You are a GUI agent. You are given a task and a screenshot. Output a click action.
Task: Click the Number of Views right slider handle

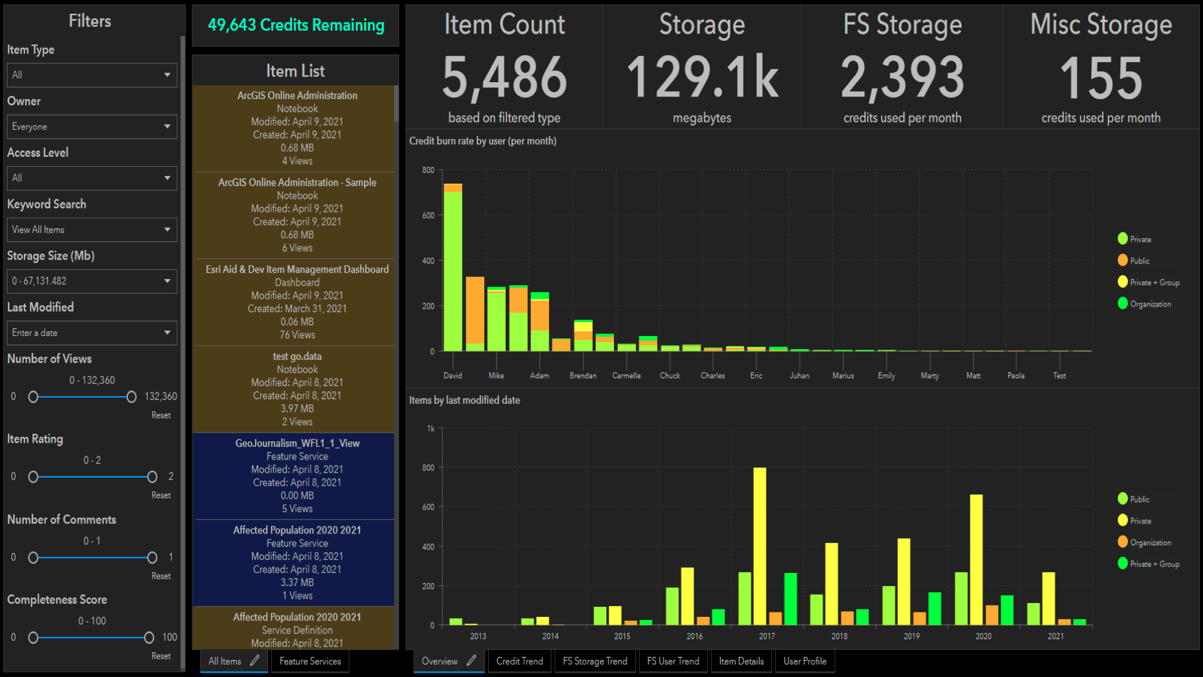132,397
